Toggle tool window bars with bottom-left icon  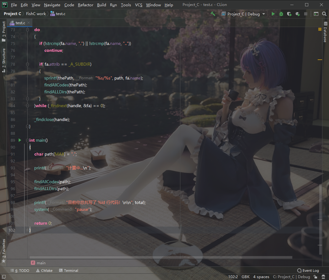[4, 277]
